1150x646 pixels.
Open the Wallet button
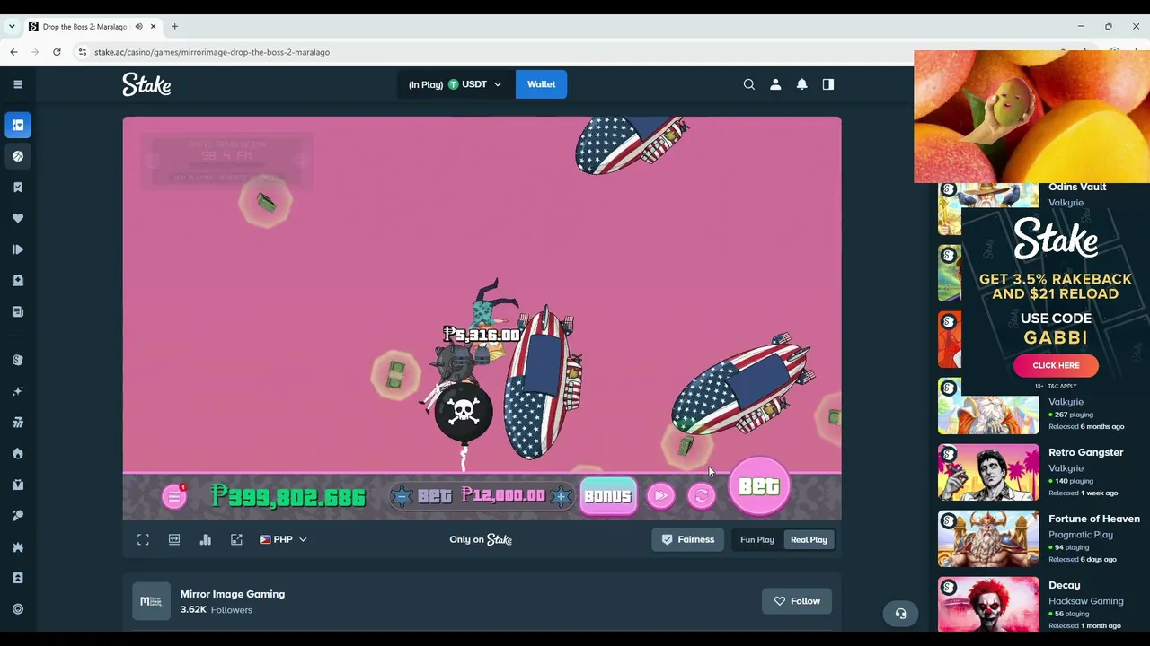[541, 84]
